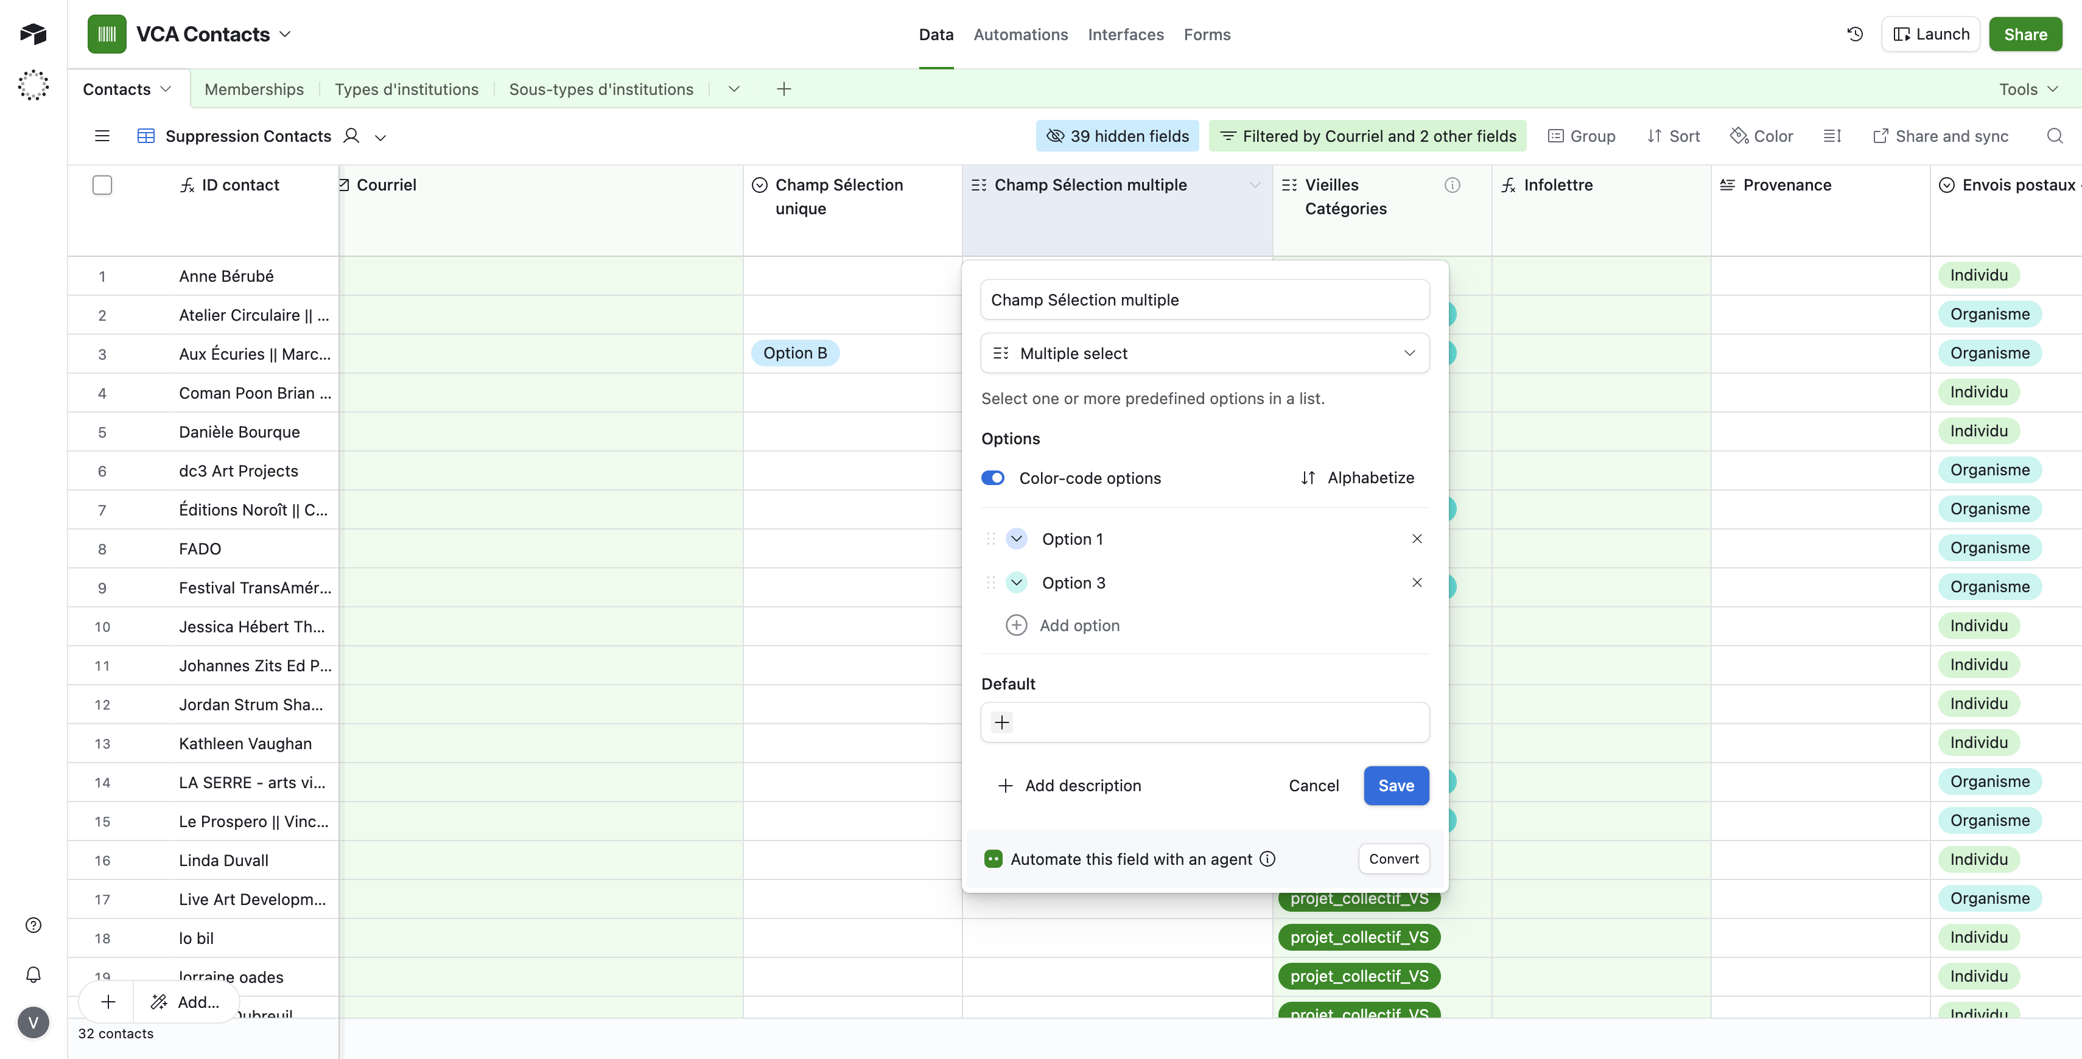Toggle the Color-code options switch
This screenshot has height=1059, width=2082.
coord(992,477)
